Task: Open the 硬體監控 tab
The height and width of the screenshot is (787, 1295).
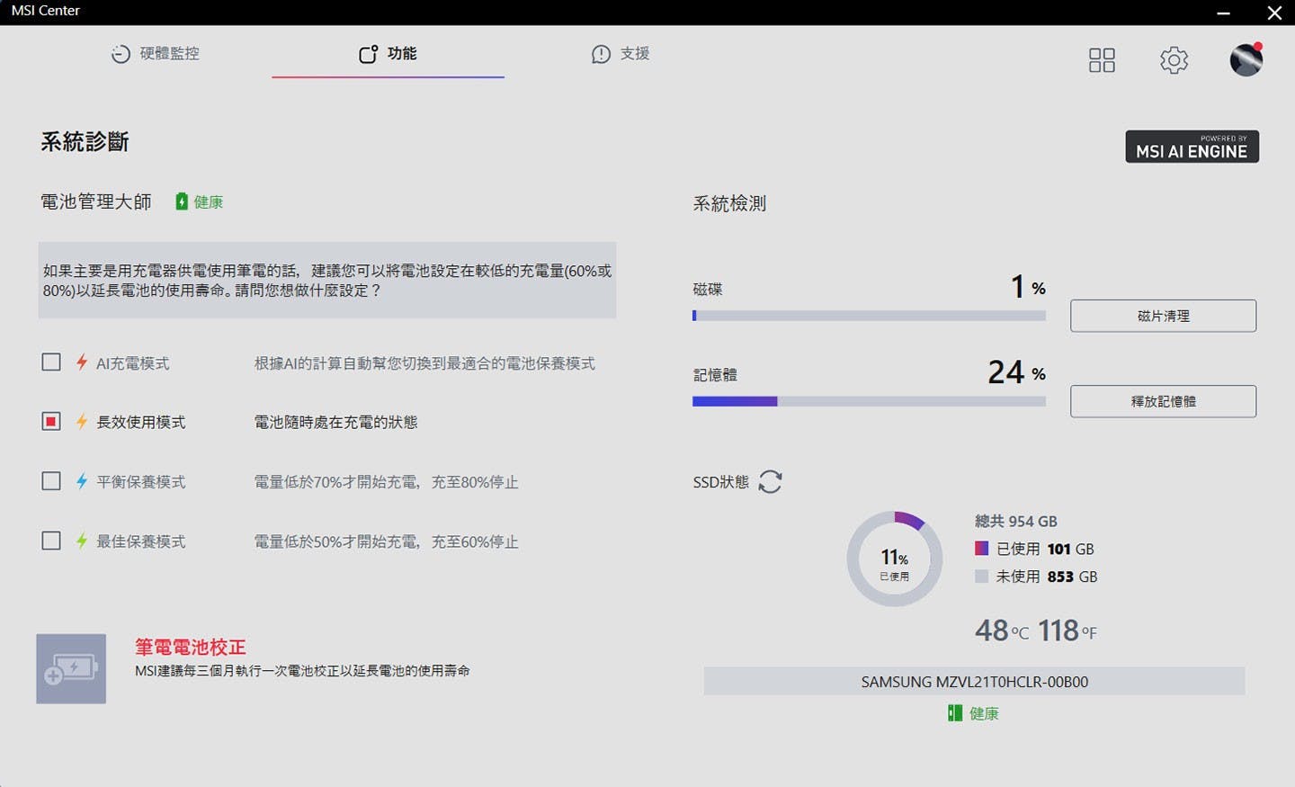Action: [155, 54]
